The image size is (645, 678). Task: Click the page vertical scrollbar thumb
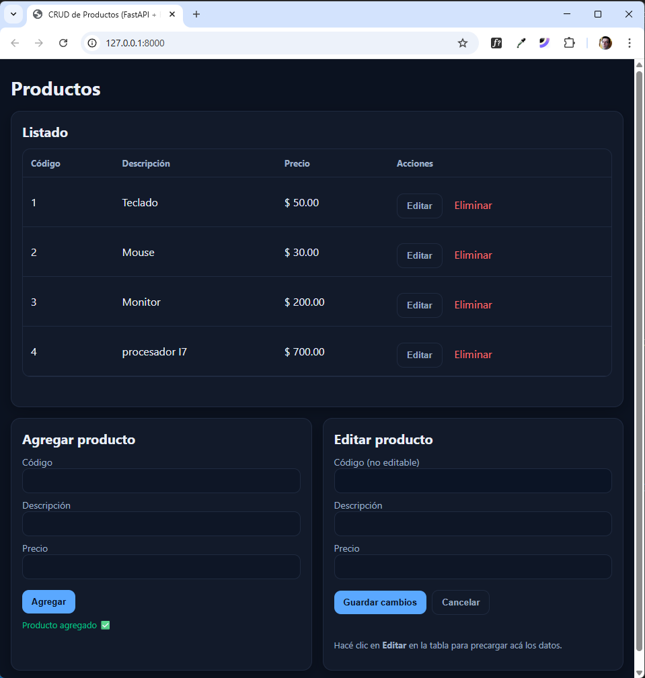[639, 361]
